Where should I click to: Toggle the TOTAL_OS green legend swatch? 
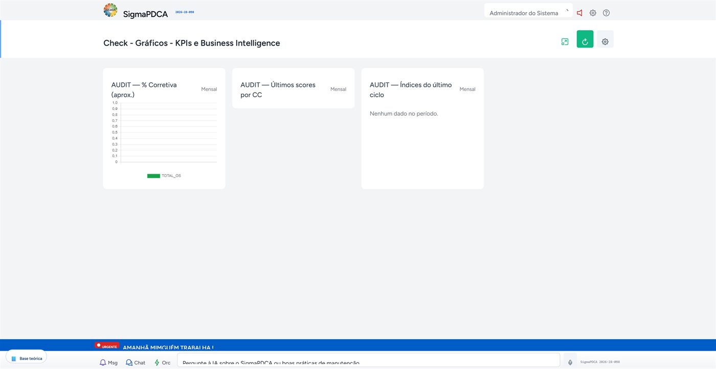(153, 176)
